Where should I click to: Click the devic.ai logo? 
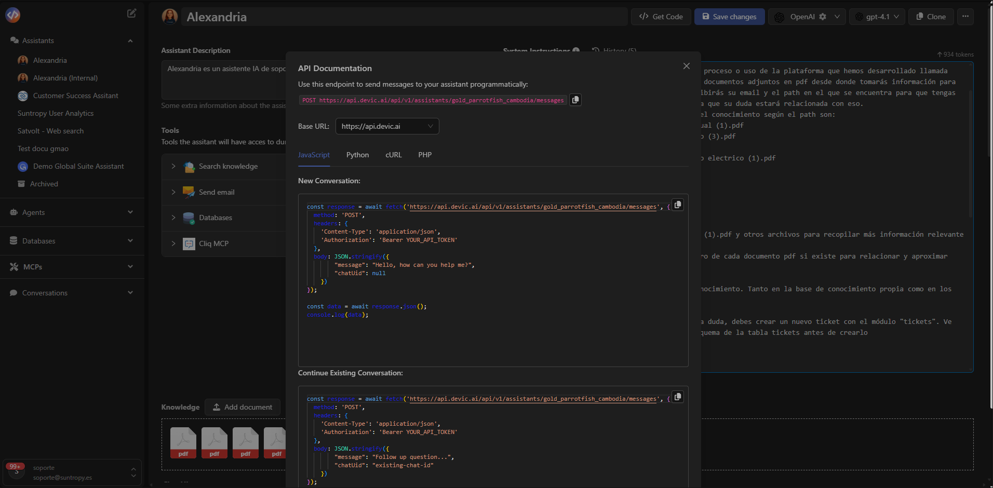[12, 15]
